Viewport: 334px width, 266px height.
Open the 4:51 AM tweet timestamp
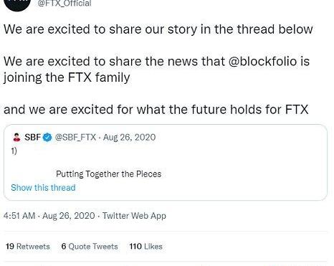pyautogui.click(x=19, y=216)
